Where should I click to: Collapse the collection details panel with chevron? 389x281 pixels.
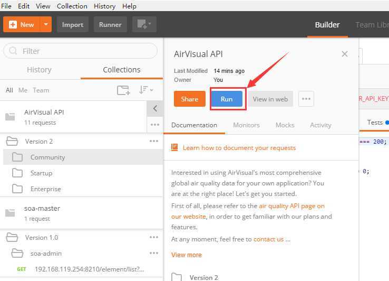[155, 108]
